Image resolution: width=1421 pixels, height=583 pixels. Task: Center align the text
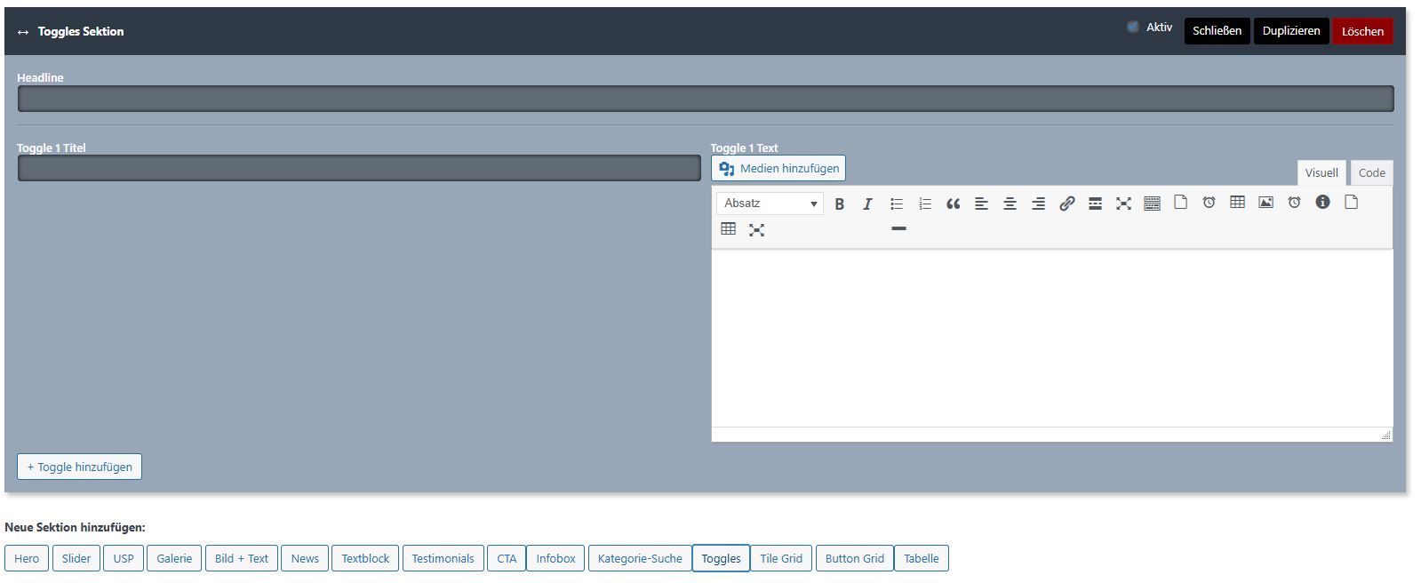[x=1010, y=204]
